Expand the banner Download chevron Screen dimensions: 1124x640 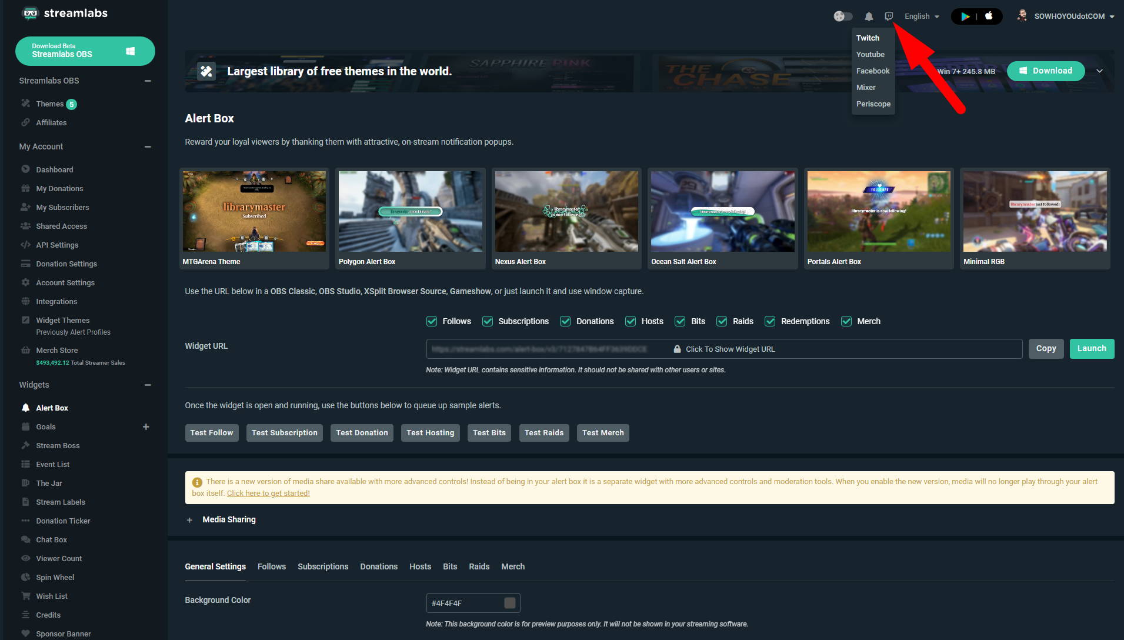[1099, 71]
